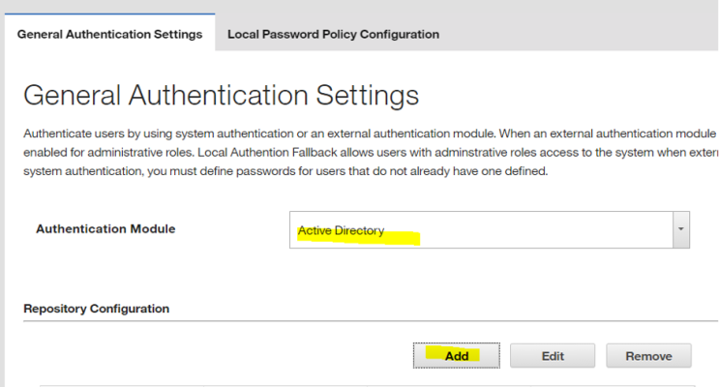Click empty area of Authentication Module field
Image resolution: width=719 pixels, height=387 pixels.
click(527, 229)
